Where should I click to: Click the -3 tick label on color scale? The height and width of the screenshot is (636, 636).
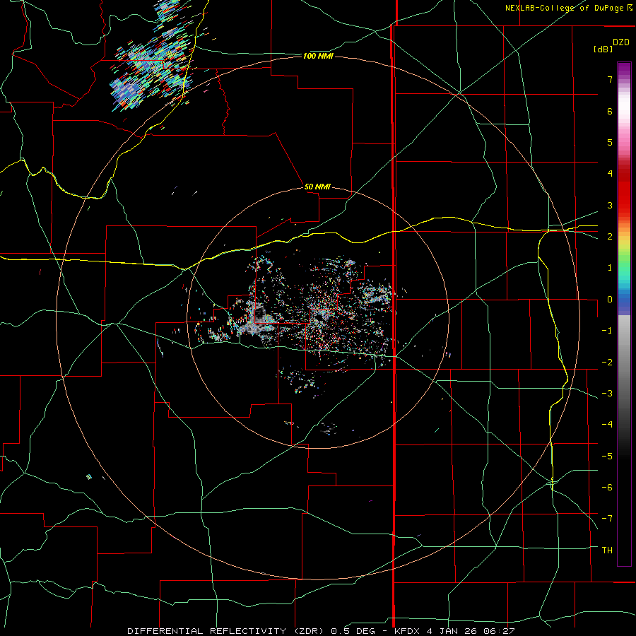coord(607,393)
